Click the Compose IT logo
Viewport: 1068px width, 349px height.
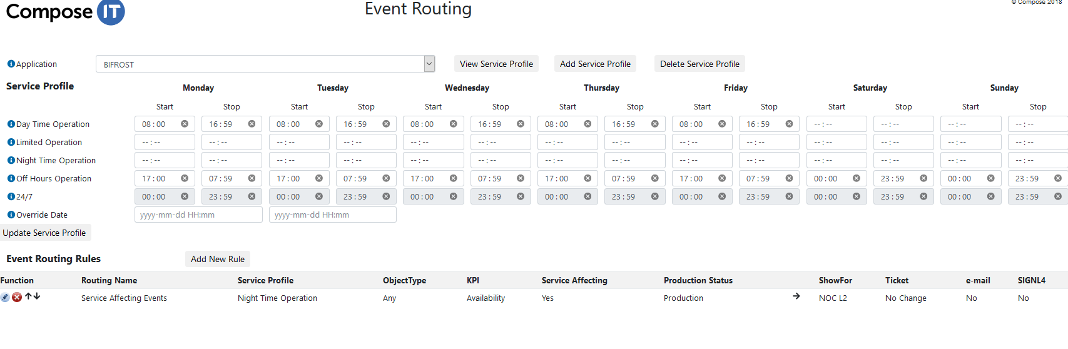[65, 12]
